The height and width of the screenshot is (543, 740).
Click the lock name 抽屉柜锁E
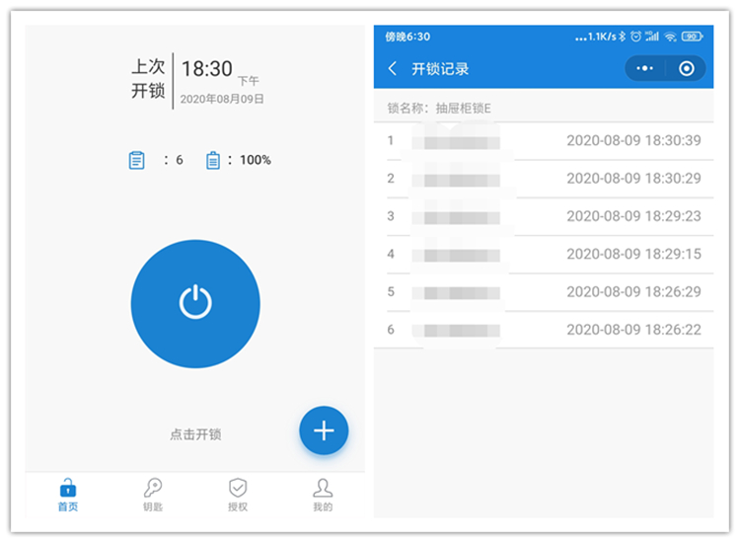coord(463,109)
